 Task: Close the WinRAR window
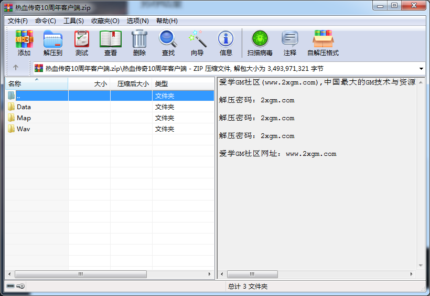pyautogui.click(x=414, y=5)
